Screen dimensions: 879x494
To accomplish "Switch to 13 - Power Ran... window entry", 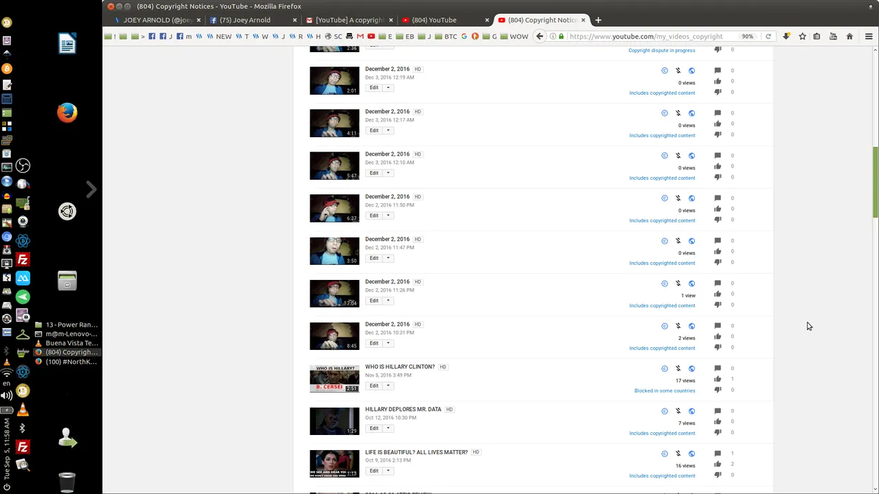I will tap(67, 325).
